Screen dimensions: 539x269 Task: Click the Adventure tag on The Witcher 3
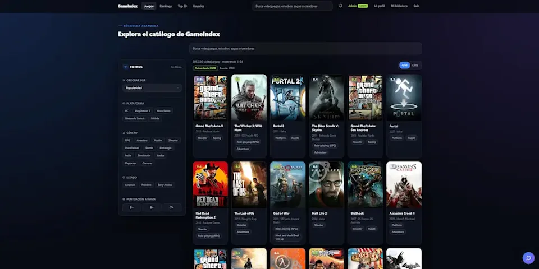tap(243, 149)
